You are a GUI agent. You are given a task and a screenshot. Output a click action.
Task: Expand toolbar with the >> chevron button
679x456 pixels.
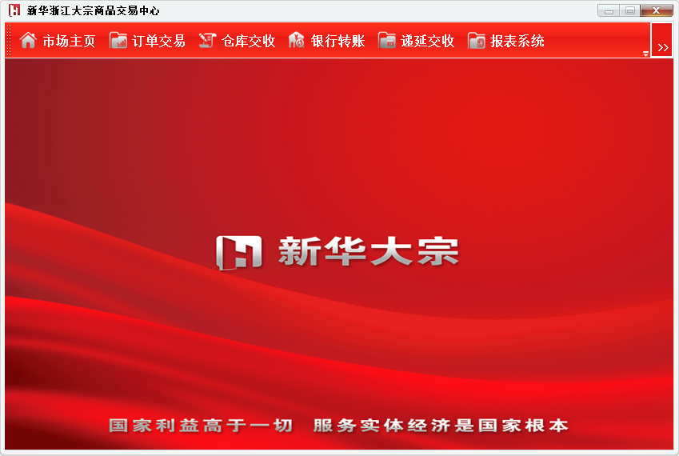click(662, 40)
